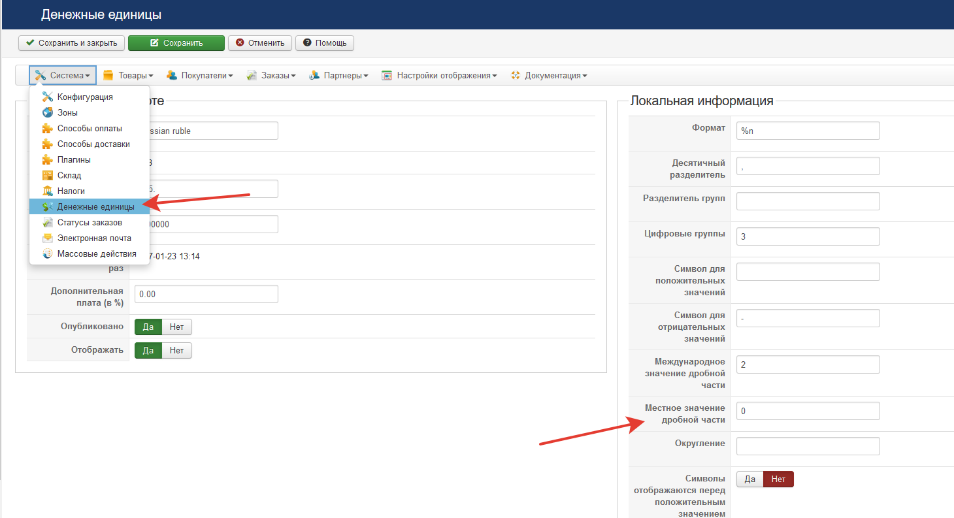Click the Формат input field

pyautogui.click(x=808, y=131)
